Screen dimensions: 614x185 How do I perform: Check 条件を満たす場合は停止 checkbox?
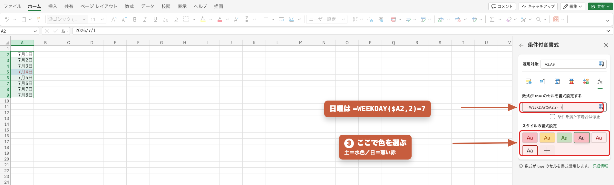pos(552,117)
